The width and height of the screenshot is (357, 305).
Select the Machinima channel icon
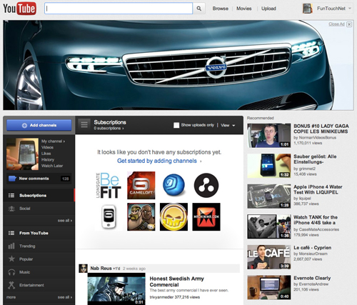coord(206,217)
